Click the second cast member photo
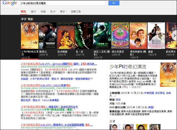The image size is (177, 130). click(x=128, y=127)
